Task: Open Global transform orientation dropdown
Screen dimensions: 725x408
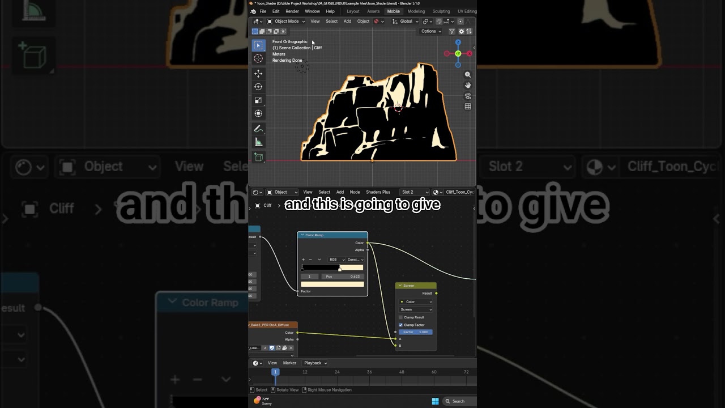Action: coord(406,22)
